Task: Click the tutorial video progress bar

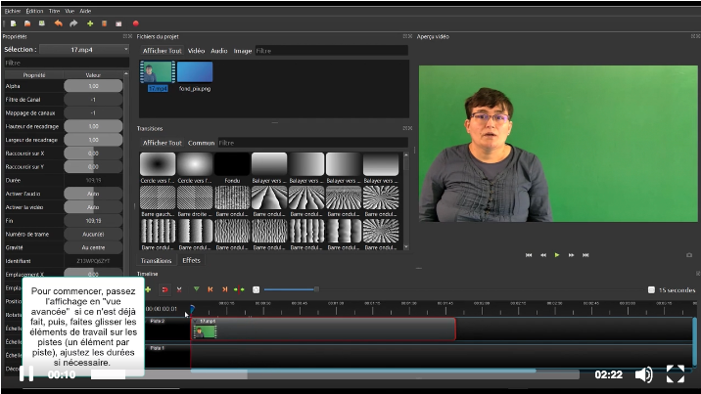Action: (335, 374)
